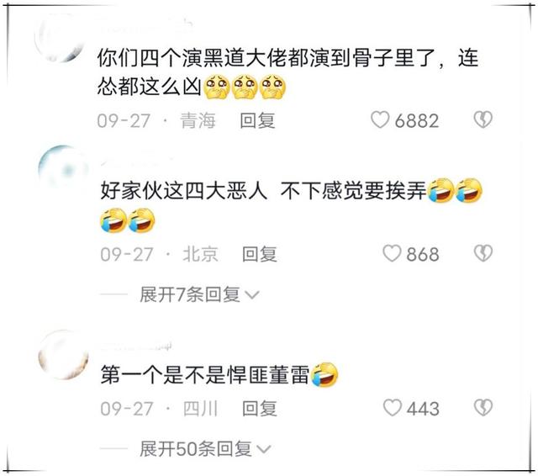538x476 pixels.
Task: Dislike the 北京 comment with broken heart
Action: 483,253
